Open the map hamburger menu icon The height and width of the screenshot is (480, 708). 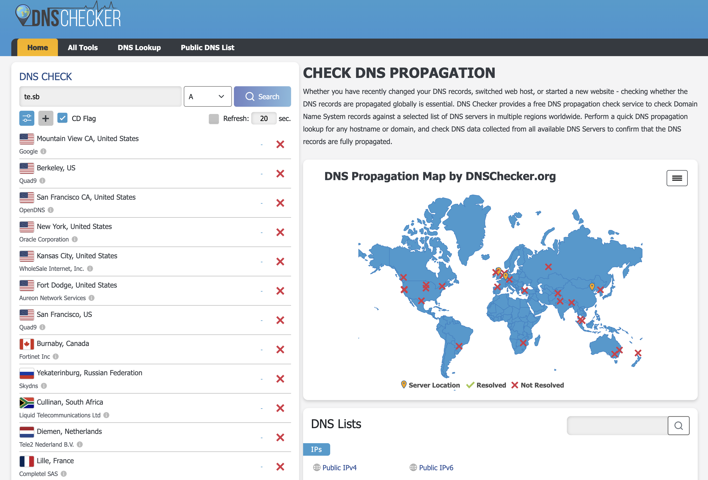(x=677, y=178)
